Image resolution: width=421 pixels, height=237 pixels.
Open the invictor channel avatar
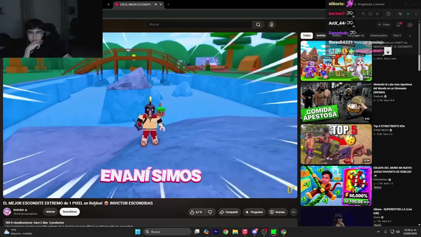(x=7, y=212)
